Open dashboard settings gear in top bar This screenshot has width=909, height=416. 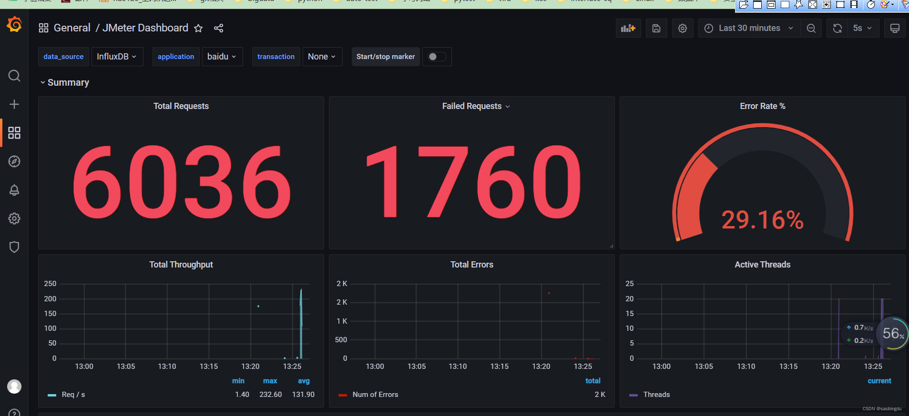coord(683,28)
